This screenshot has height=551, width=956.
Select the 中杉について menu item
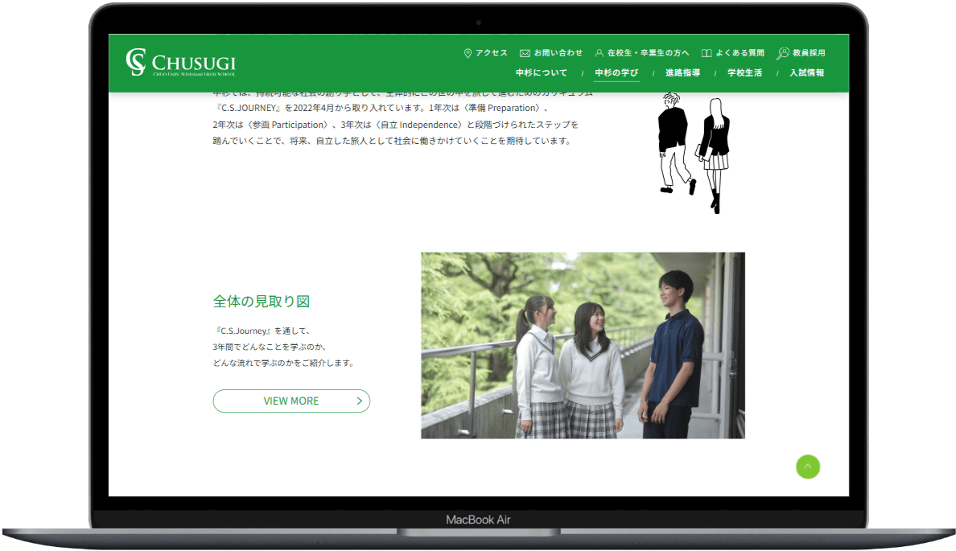(x=542, y=72)
